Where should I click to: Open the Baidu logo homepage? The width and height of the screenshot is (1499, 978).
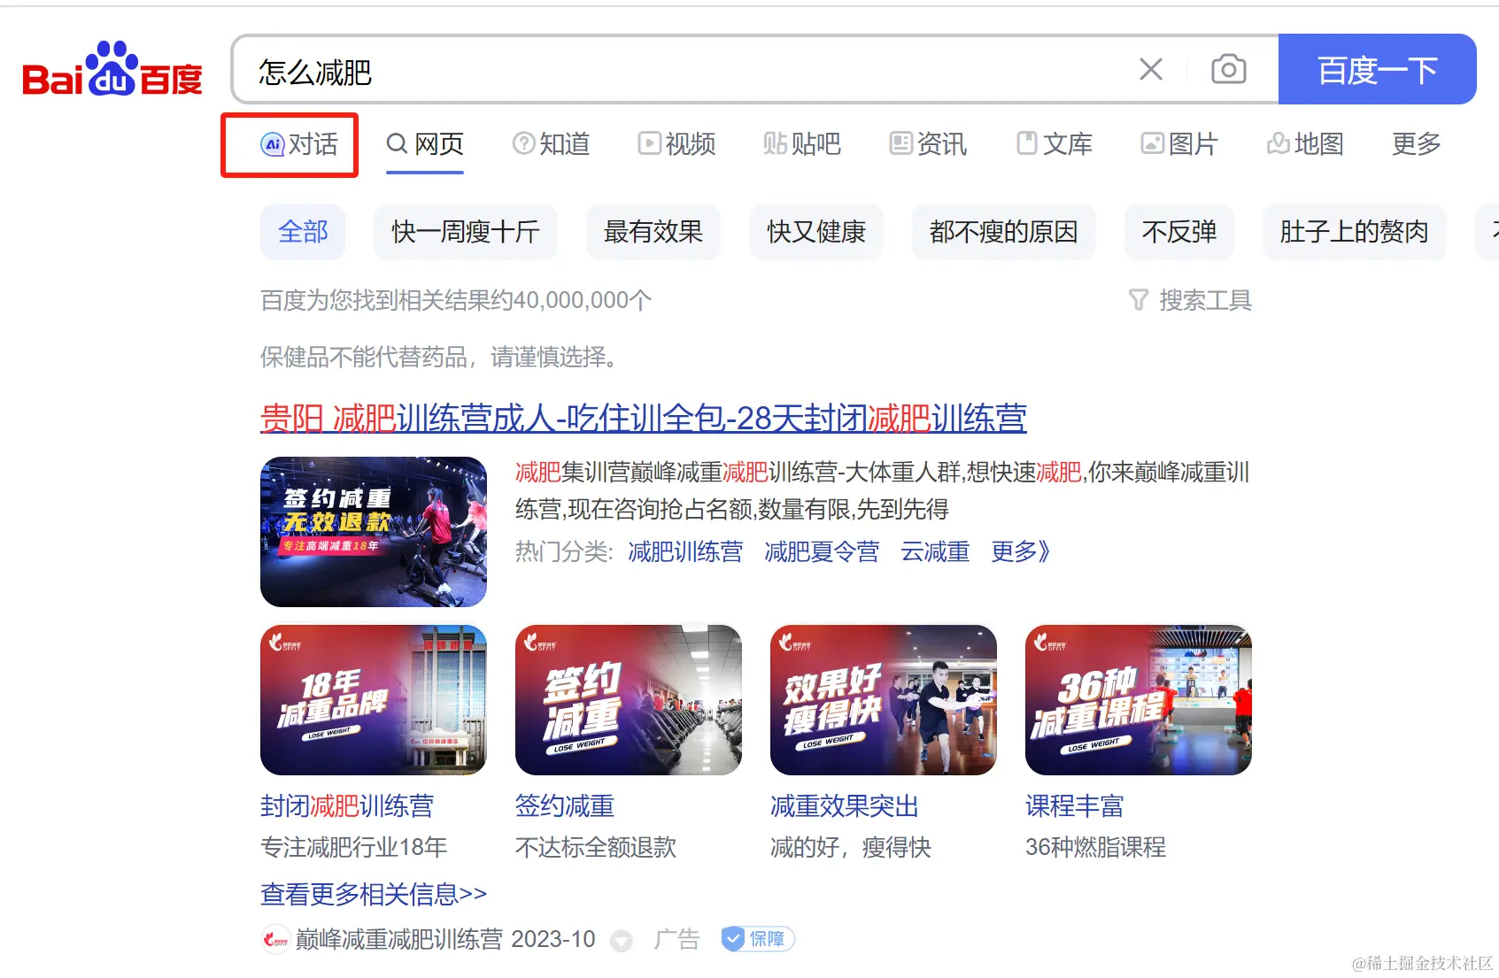tap(112, 69)
